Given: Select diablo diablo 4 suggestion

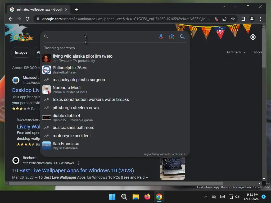Looking at the screenshot, I should pyautogui.click(x=115, y=118).
